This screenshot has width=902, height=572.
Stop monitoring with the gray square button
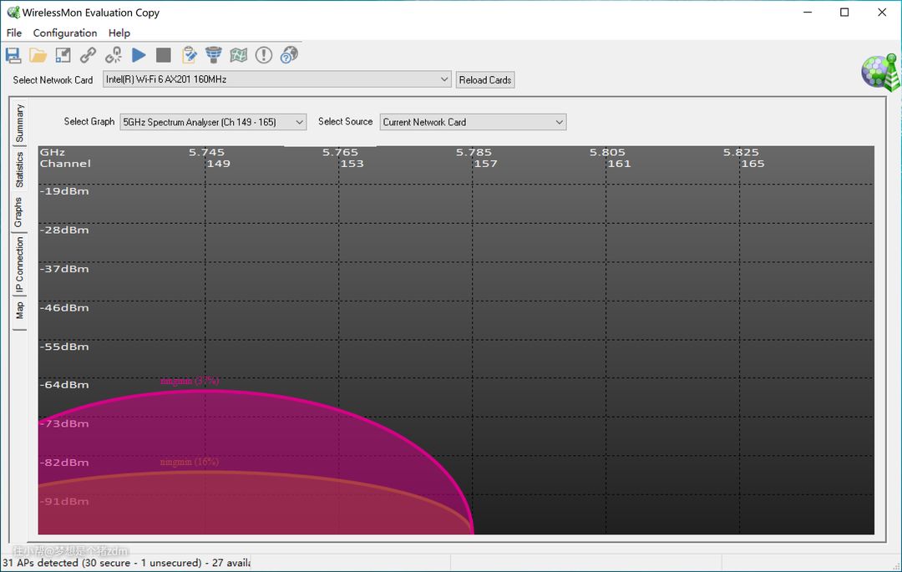click(164, 55)
